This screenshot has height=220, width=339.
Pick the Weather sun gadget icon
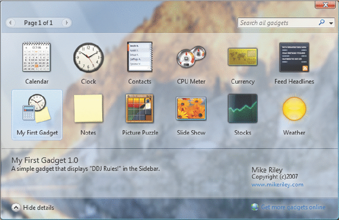294,108
